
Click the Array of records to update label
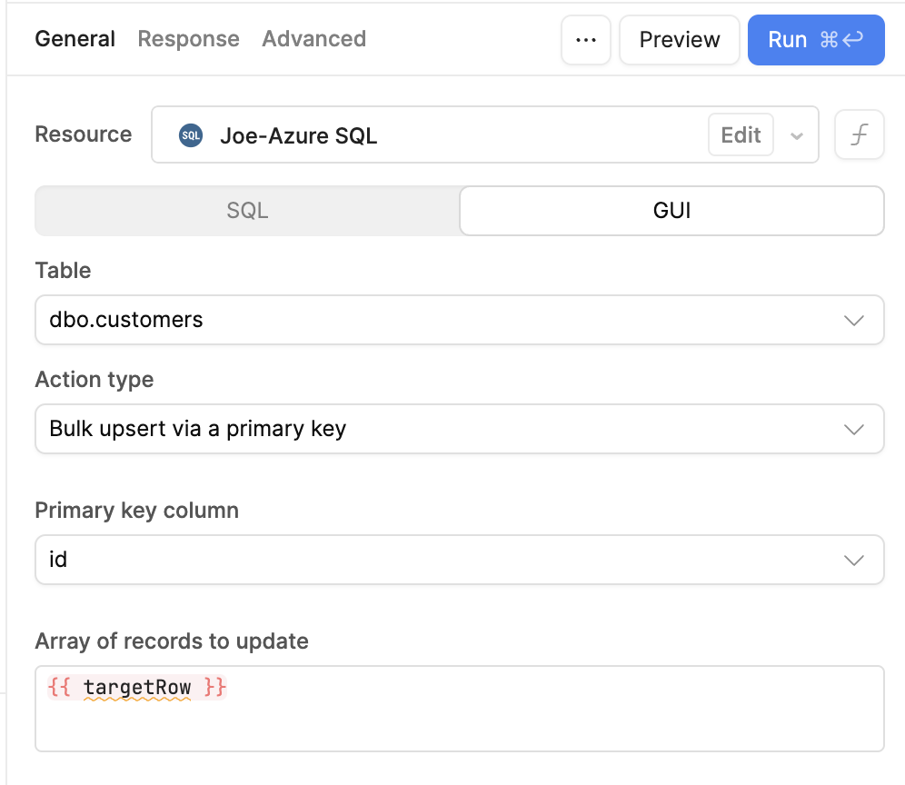click(x=172, y=641)
